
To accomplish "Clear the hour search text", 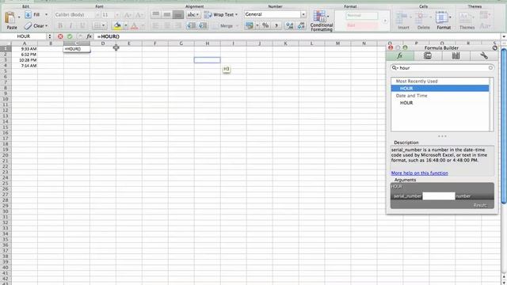I will pos(490,68).
